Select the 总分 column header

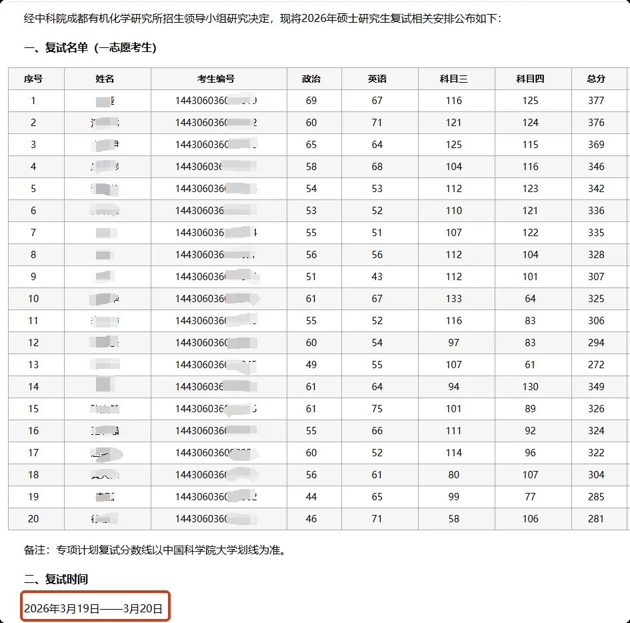(596, 79)
